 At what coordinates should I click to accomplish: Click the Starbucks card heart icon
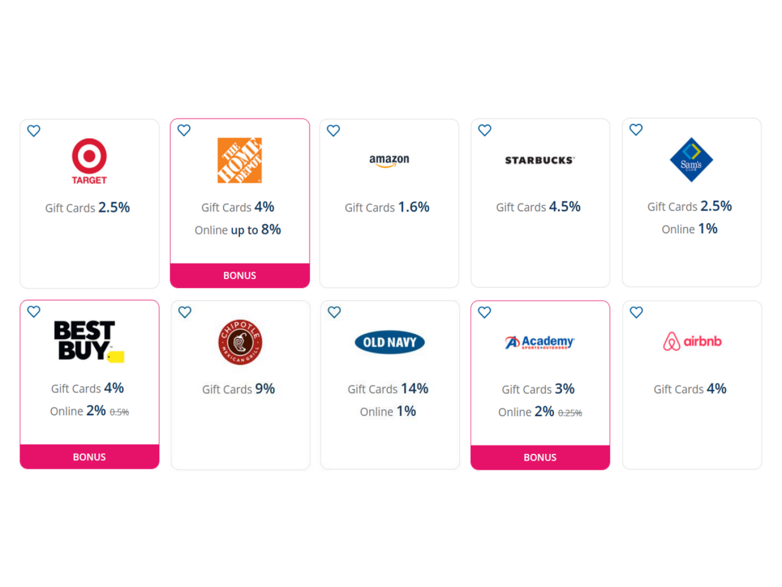(x=485, y=130)
